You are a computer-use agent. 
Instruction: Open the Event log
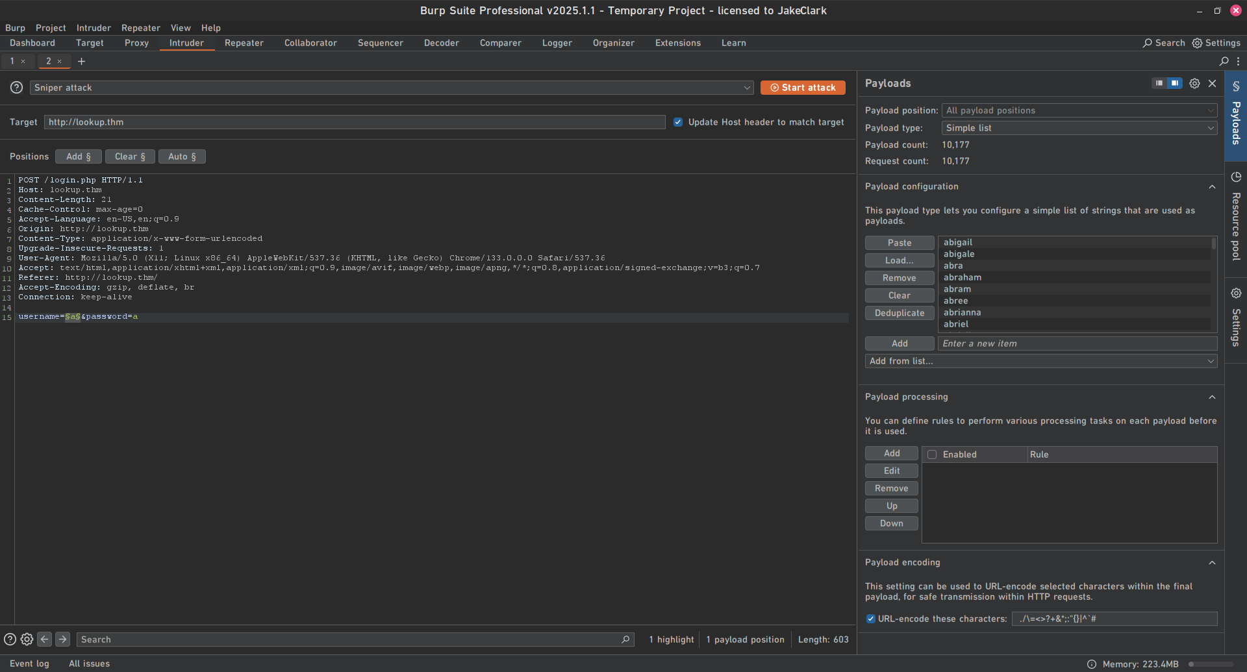(x=29, y=664)
